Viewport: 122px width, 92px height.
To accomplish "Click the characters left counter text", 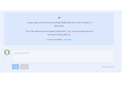I will 108,67.
